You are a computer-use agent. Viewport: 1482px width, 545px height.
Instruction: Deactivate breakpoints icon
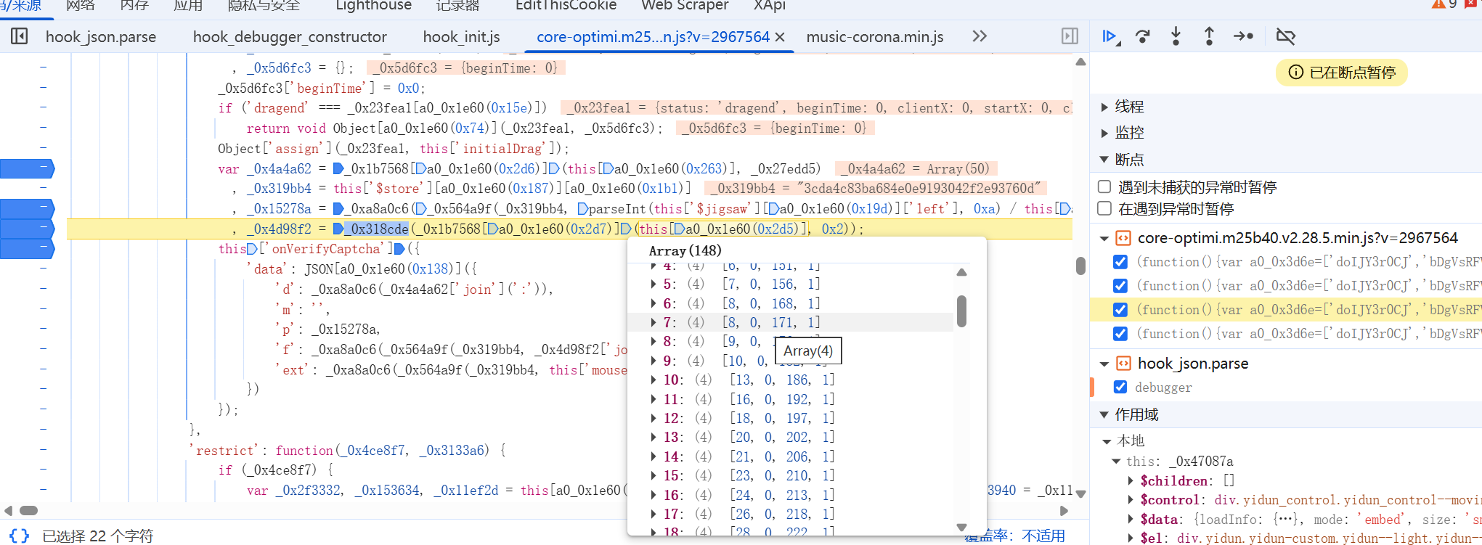pyautogui.click(x=1286, y=36)
